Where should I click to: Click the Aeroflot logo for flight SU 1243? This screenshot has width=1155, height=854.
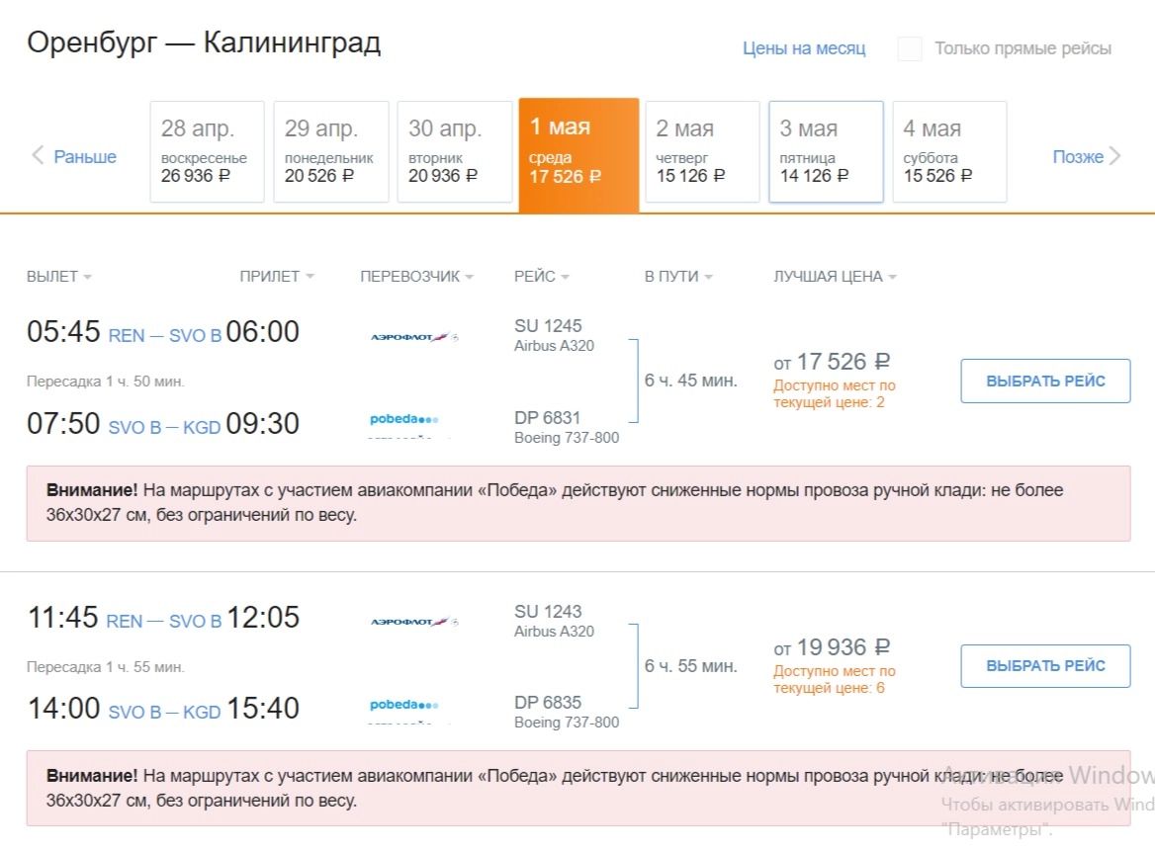[413, 622]
